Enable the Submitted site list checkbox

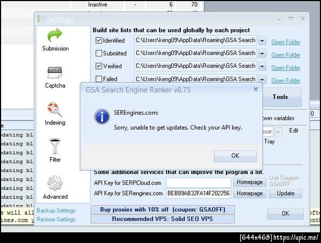pos(98,53)
